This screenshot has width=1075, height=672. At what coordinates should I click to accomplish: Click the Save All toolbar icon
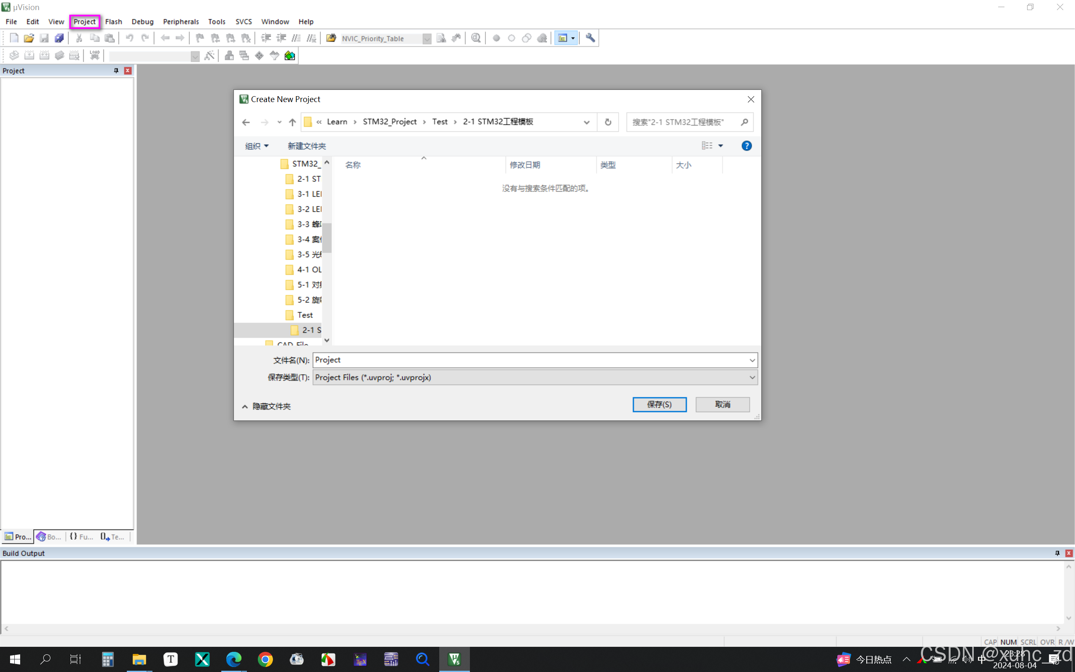[59, 38]
